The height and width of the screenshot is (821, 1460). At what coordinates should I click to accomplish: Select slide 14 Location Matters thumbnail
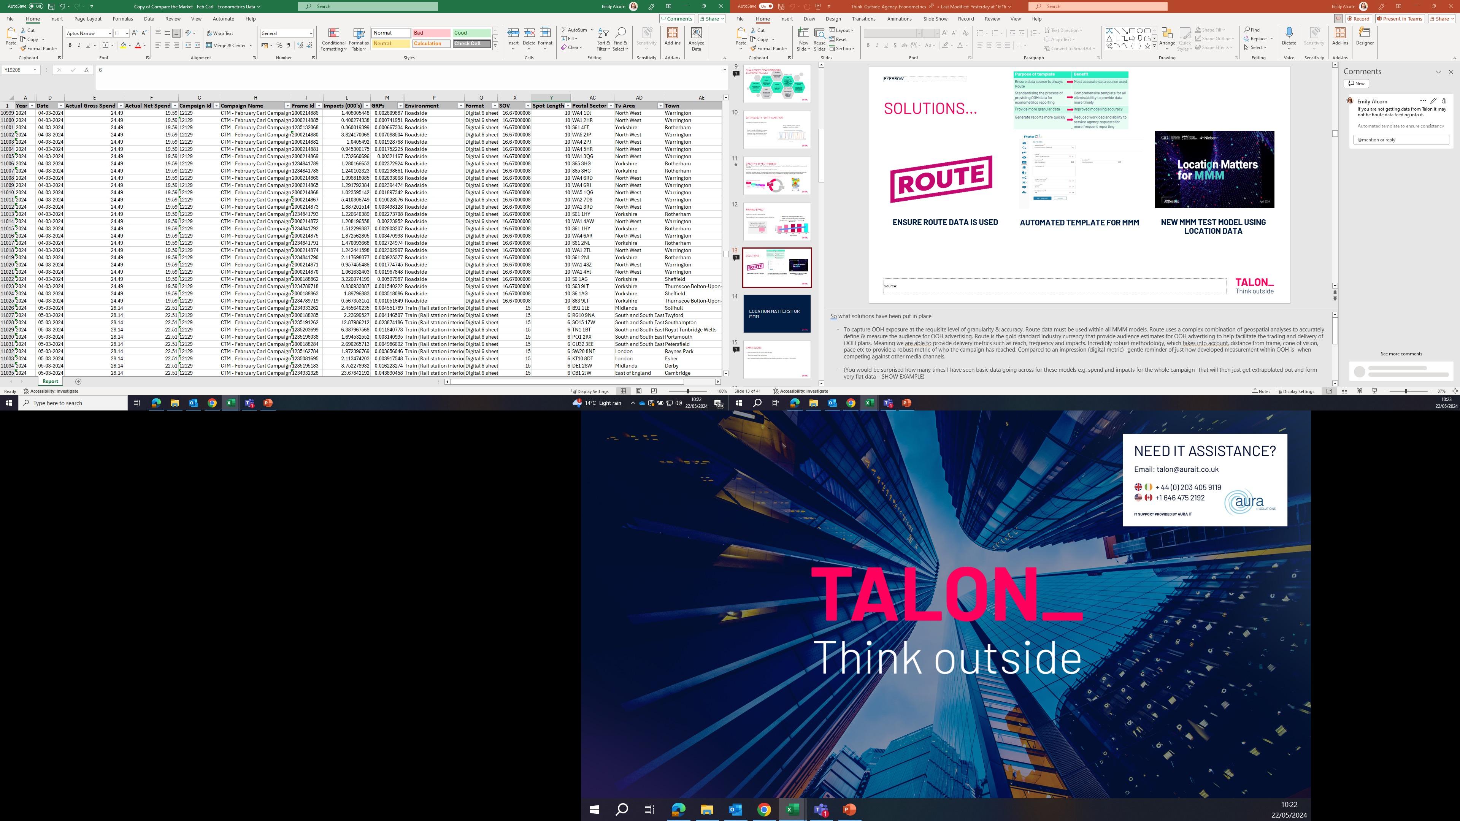pyautogui.click(x=776, y=314)
